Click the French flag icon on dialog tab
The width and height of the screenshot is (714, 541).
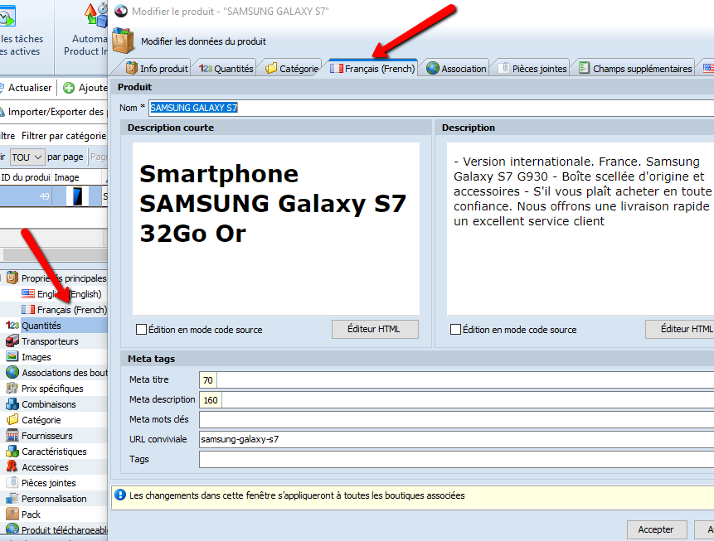[x=337, y=69]
